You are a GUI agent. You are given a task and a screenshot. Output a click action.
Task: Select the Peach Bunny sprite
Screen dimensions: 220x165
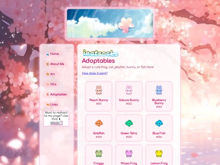[99, 90]
